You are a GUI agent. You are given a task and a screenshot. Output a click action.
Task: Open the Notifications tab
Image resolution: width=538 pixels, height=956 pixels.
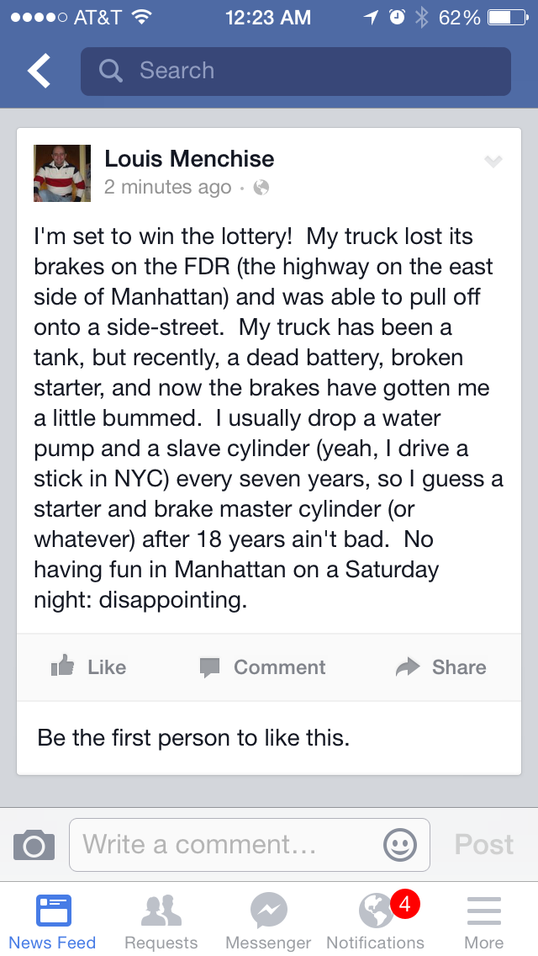coord(376,922)
